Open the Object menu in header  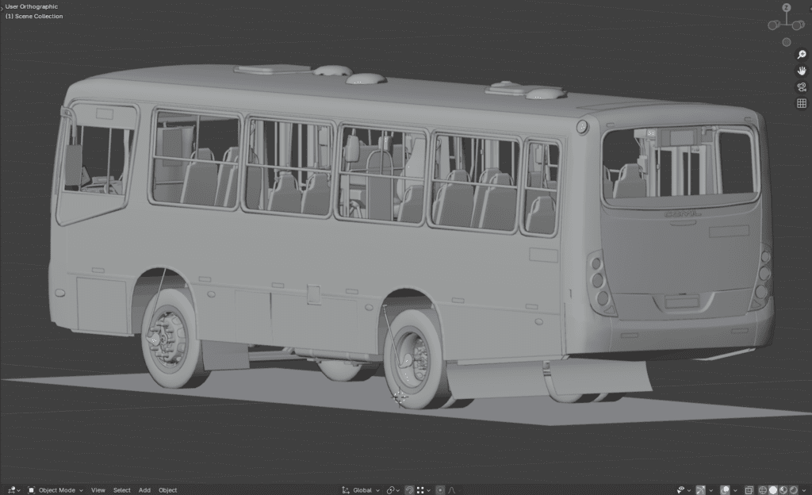[x=167, y=490]
